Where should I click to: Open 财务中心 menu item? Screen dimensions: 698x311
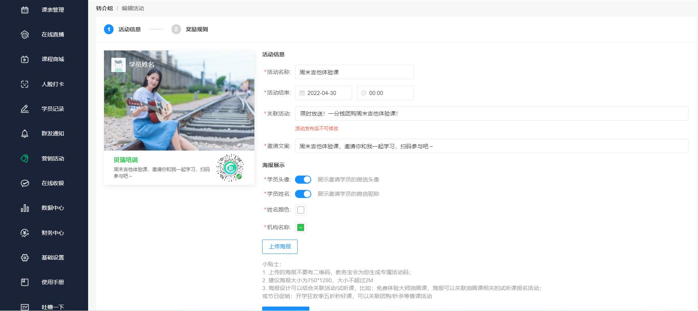(53, 233)
